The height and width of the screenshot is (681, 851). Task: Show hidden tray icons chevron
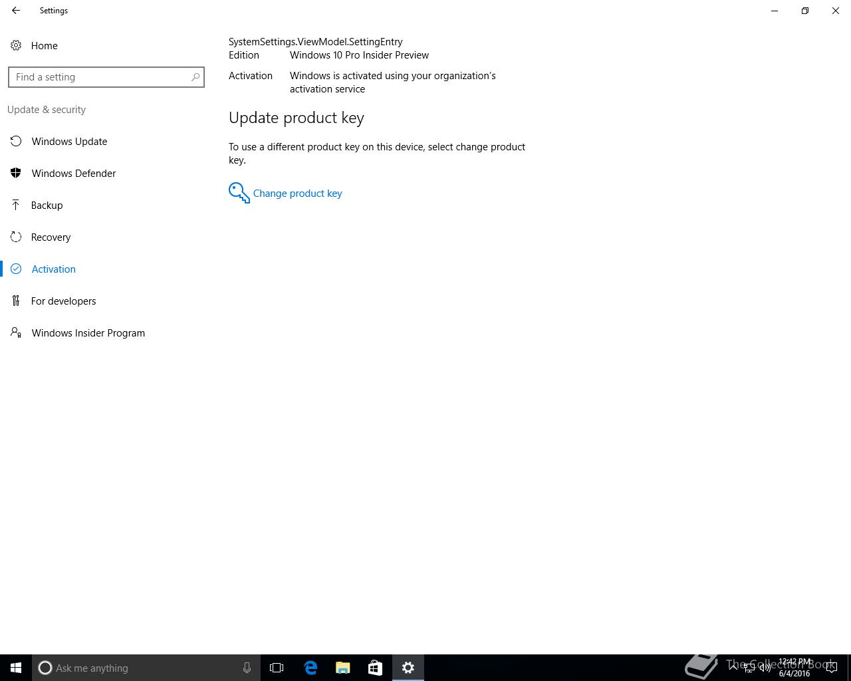click(733, 668)
